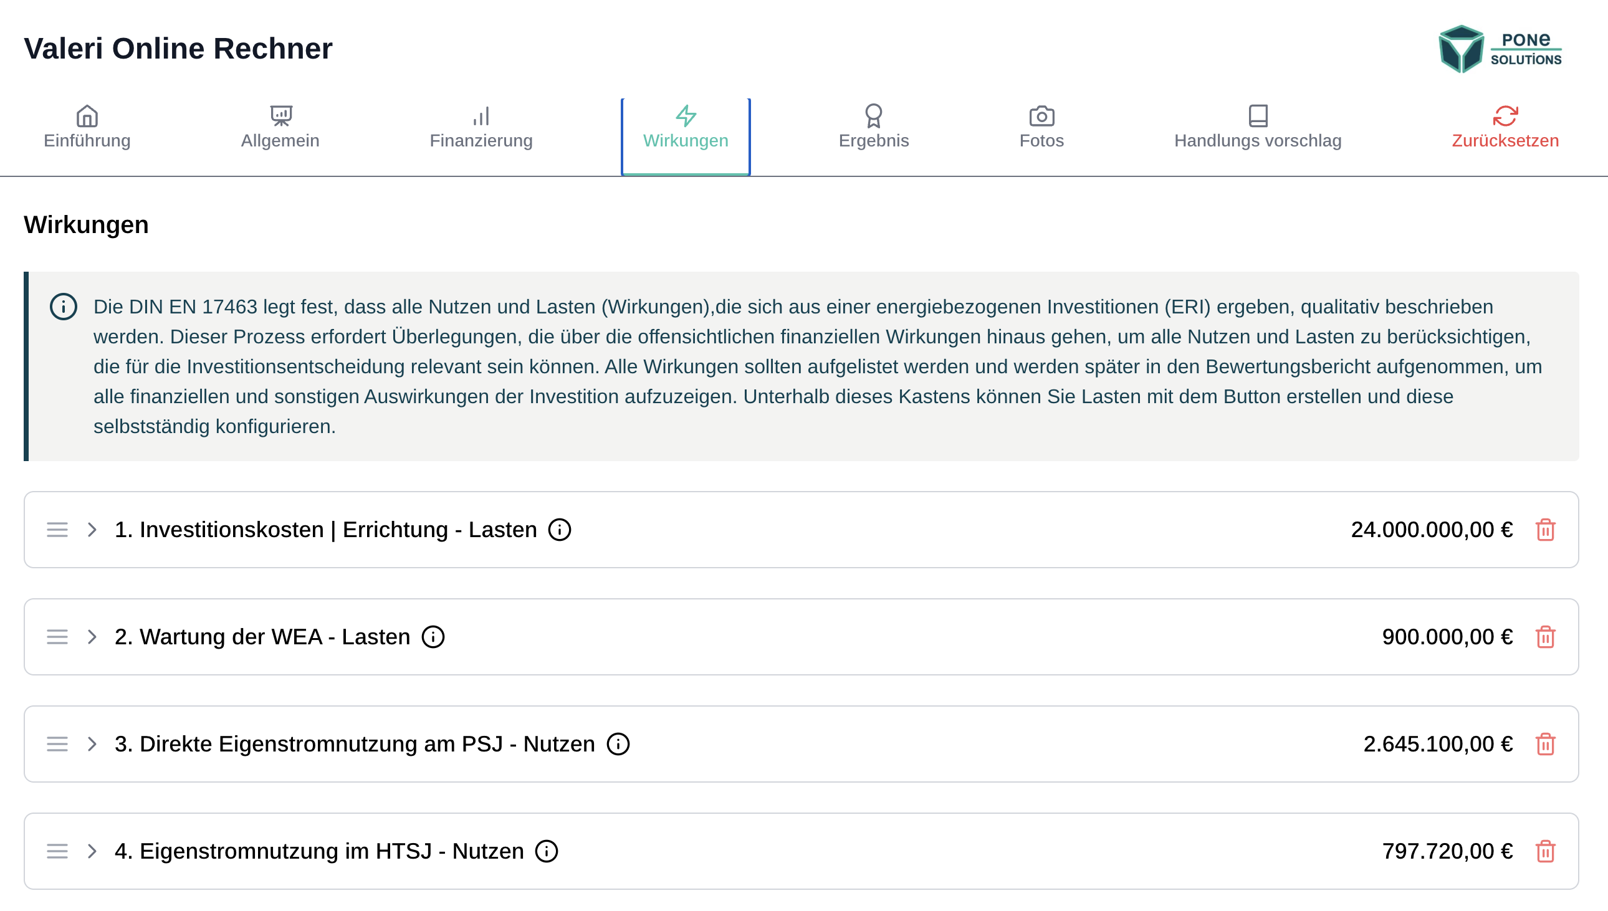This screenshot has width=1608, height=911.
Task: Click the amount 900.000,00 €
Action: click(x=1447, y=636)
